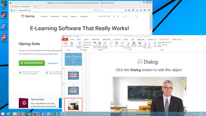Screen dimensions: 206x116
Task: Switch to the INSERT ribbon tab
Action: point(79,39)
